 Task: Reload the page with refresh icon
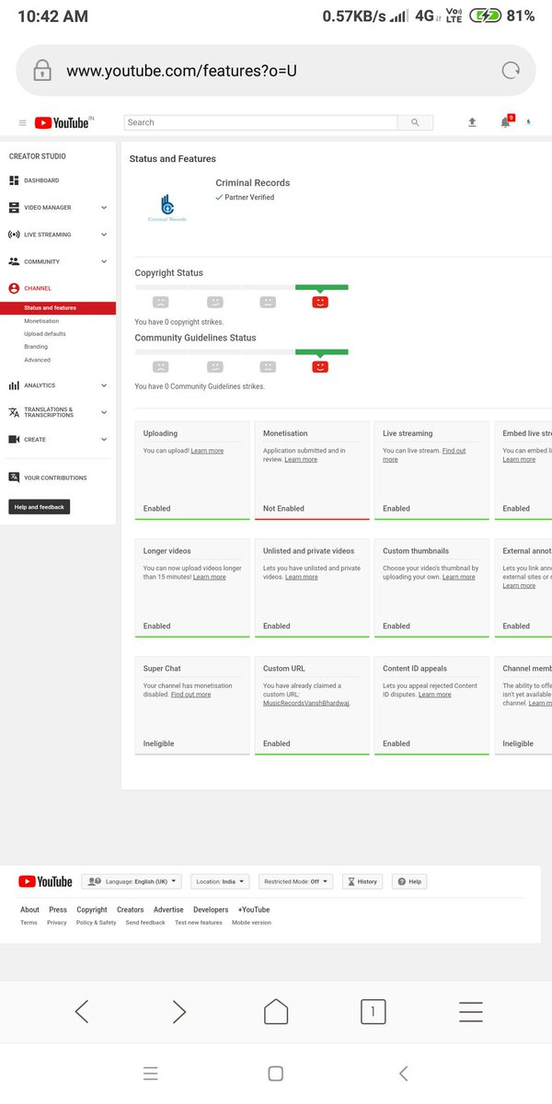pyautogui.click(x=510, y=71)
